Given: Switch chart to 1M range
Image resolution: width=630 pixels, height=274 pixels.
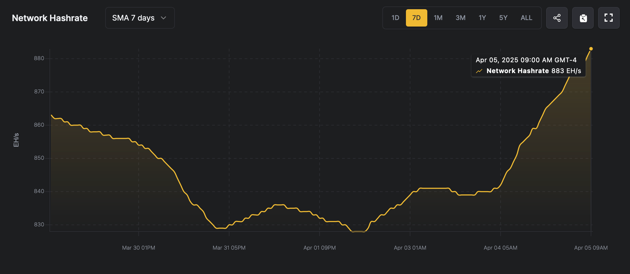Looking at the screenshot, I should point(438,18).
